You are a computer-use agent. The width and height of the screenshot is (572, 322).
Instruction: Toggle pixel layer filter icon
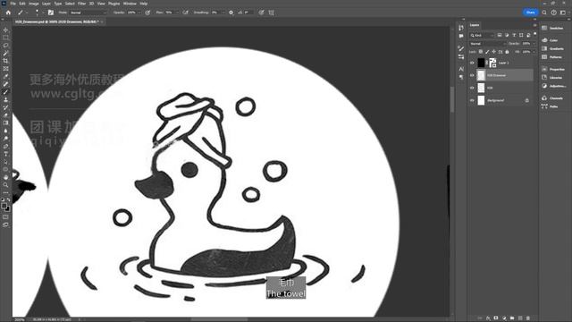pyautogui.click(x=500, y=35)
